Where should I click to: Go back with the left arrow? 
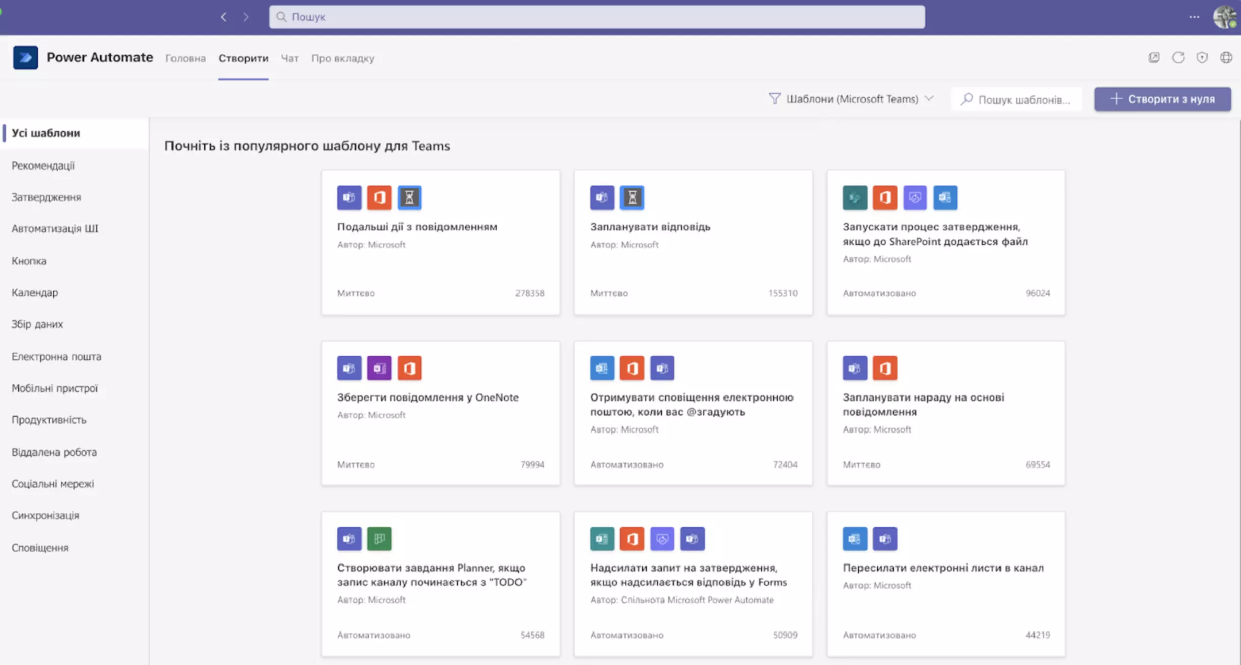coord(224,17)
